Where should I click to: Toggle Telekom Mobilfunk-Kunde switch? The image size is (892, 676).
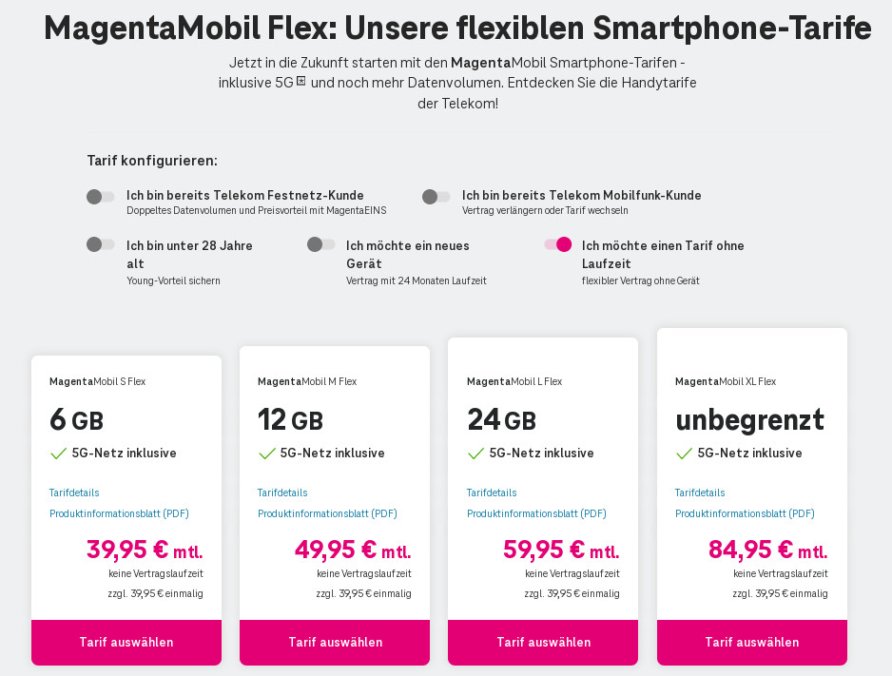436,197
